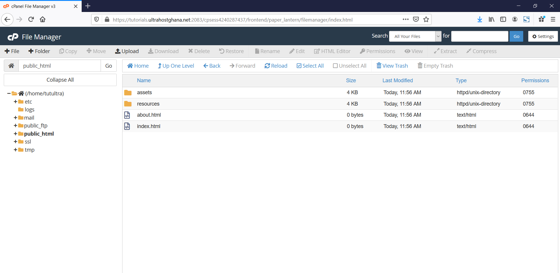Click the Extract toolbar button
560x273 pixels.
pyautogui.click(x=445, y=51)
